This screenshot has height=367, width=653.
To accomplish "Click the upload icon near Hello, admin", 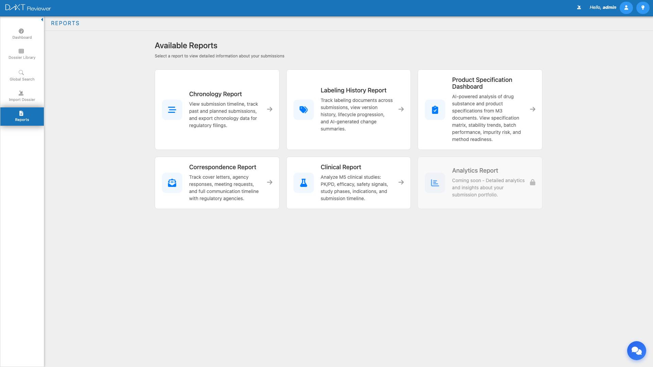I will tap(579, 7).
